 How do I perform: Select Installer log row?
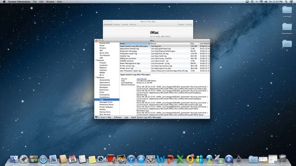coord(165,56)
